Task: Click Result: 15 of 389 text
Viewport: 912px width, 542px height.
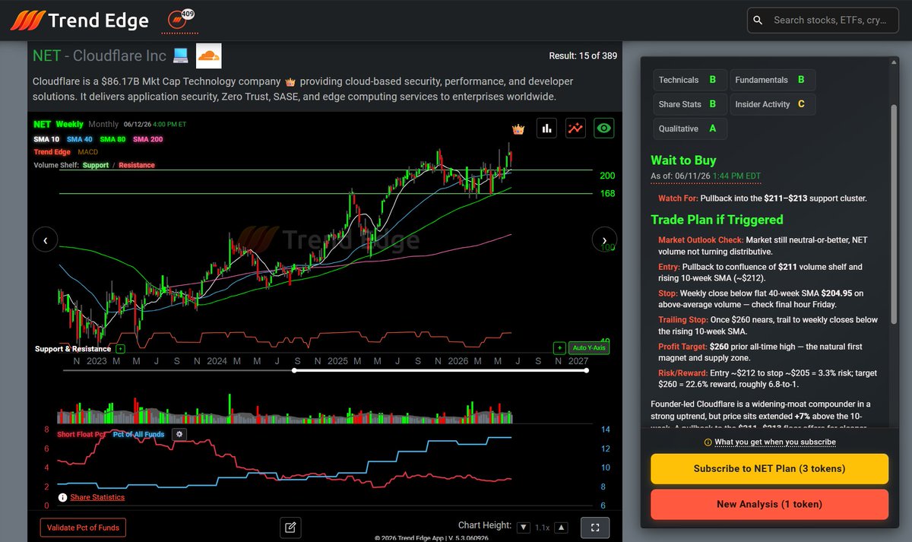Action: tap(583, 55)
